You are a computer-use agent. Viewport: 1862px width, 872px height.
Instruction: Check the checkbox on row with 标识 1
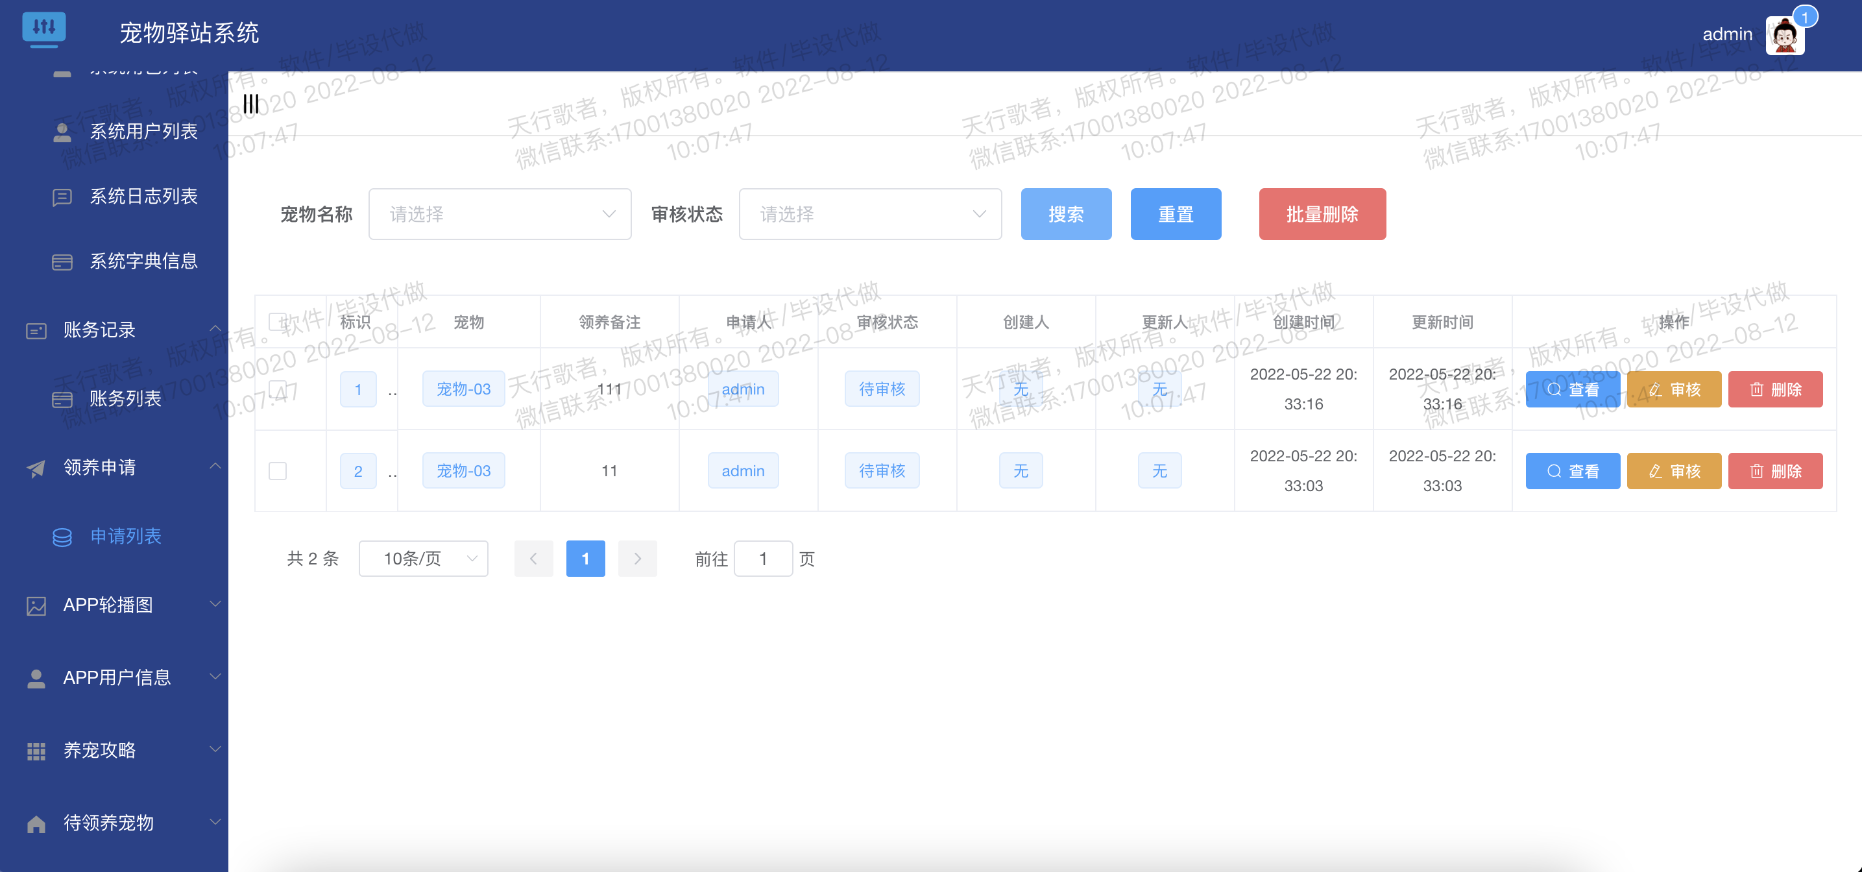(277, 389)
